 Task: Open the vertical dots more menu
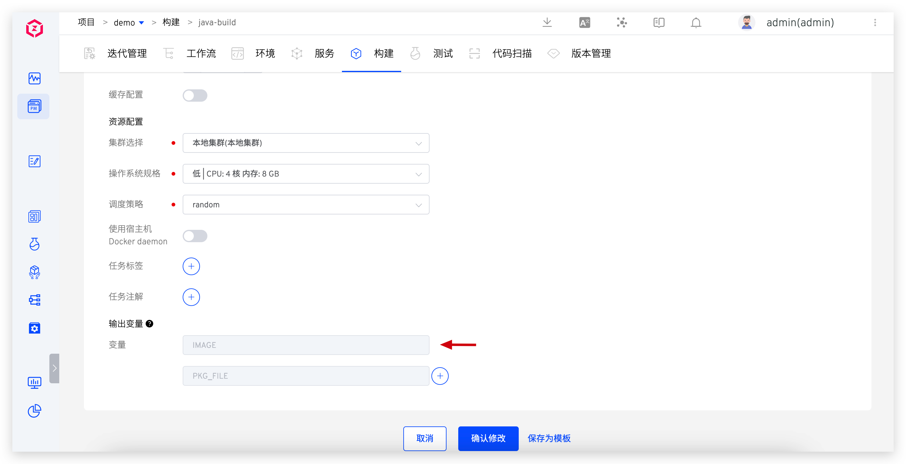click(875, 22)
